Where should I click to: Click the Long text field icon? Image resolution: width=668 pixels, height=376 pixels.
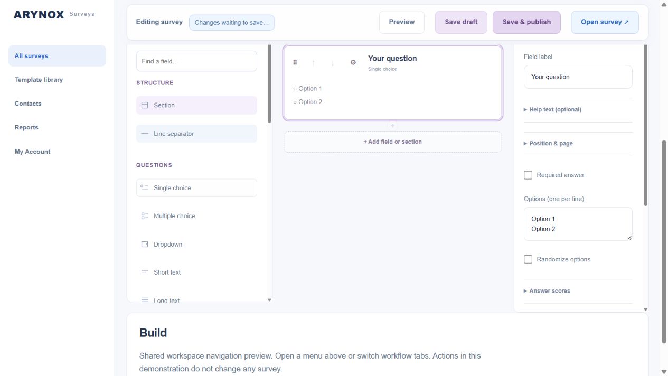(x=145, y=300)
